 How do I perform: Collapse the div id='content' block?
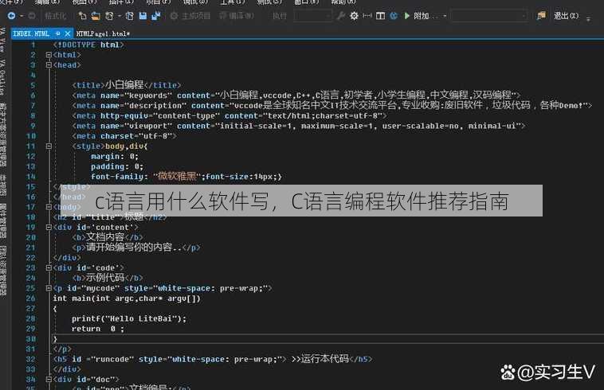coord(49,228)
